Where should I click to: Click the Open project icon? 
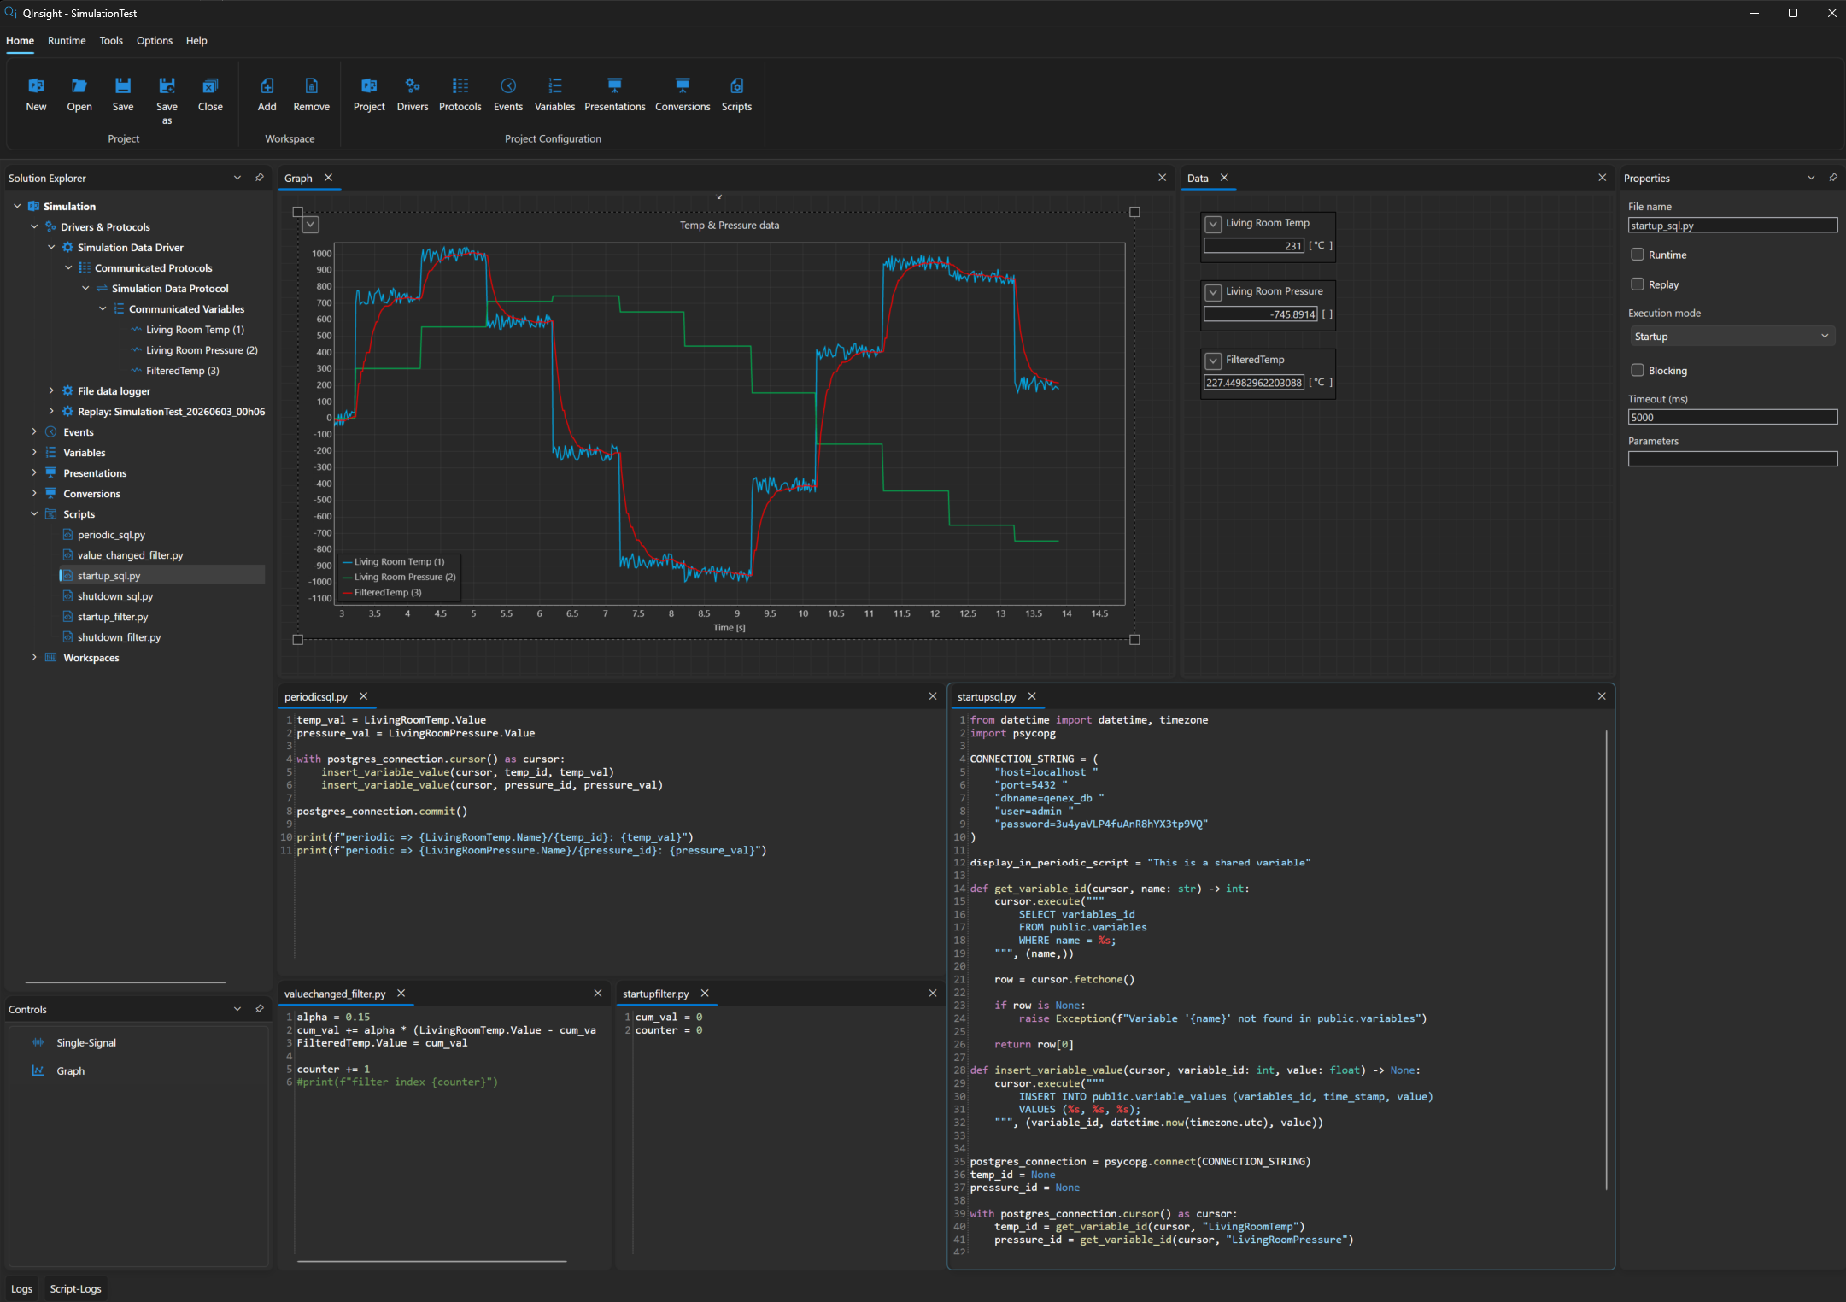(x=79, y=85)
